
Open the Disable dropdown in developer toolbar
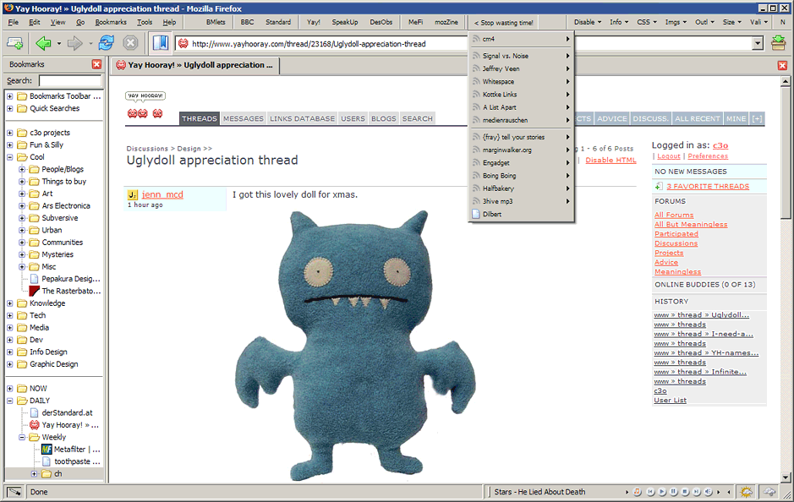tap(588, 22)
